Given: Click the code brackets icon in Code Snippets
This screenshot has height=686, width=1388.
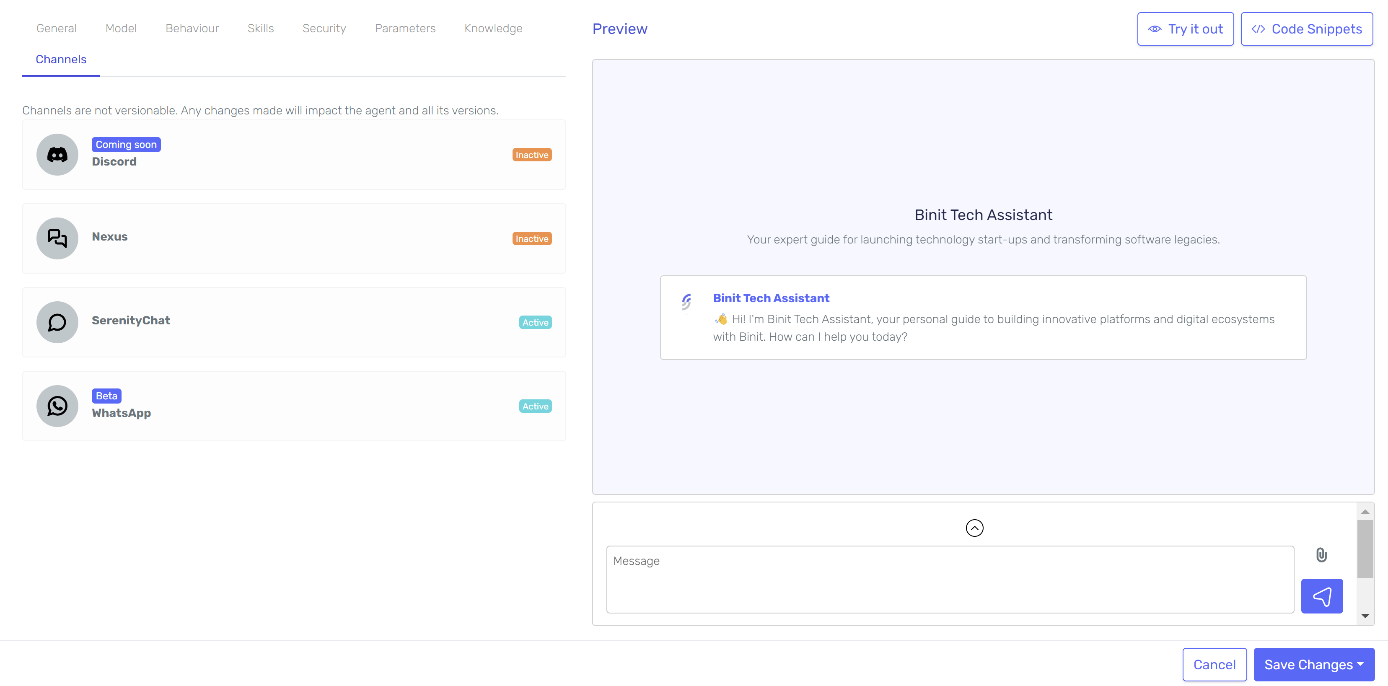Looking at the screenshot, I should pos(1258,29).
